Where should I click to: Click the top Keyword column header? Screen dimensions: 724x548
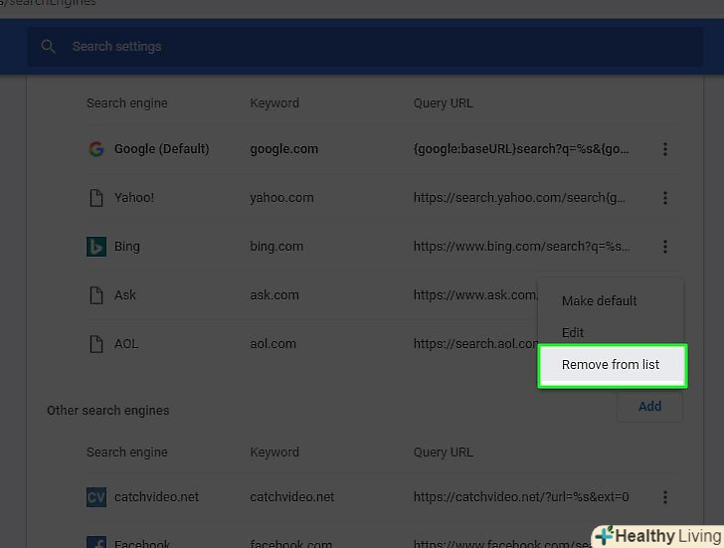[x=274, y=103]
